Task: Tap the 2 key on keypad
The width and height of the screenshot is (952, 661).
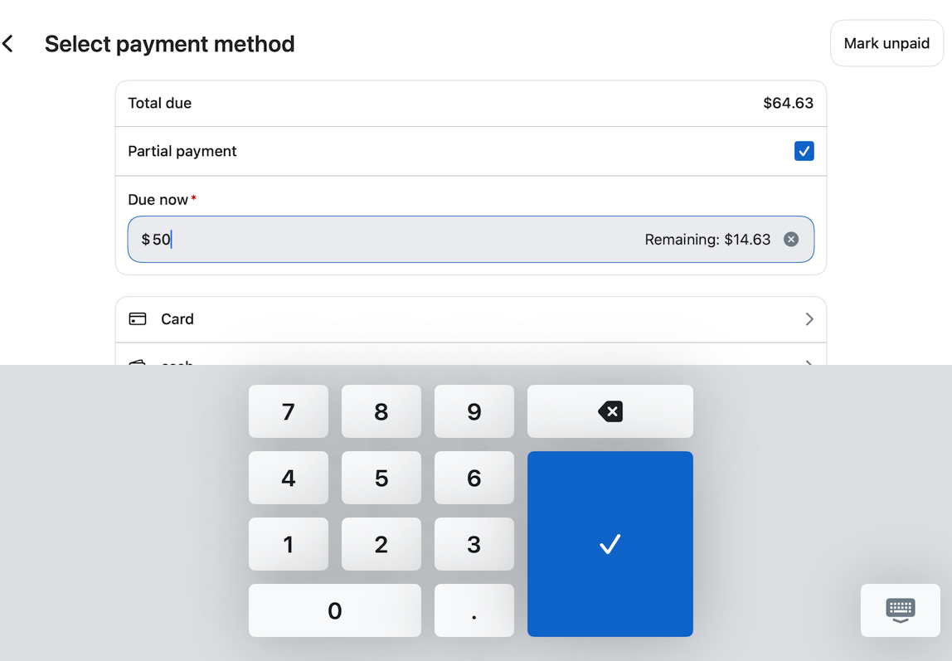Action: pyautogui.click(x=381, y=544)
